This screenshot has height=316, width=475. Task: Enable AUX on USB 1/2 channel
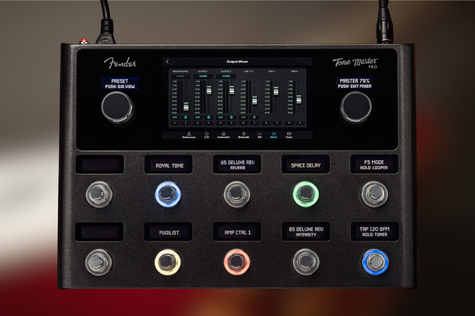click(x=243, y=117)
